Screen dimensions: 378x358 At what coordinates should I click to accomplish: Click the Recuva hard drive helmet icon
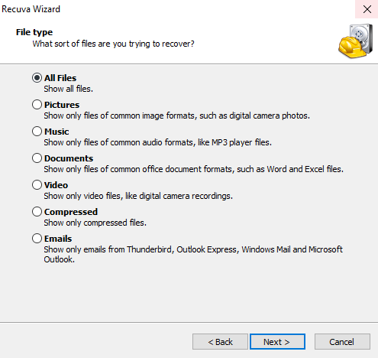(x=356, y=41)
